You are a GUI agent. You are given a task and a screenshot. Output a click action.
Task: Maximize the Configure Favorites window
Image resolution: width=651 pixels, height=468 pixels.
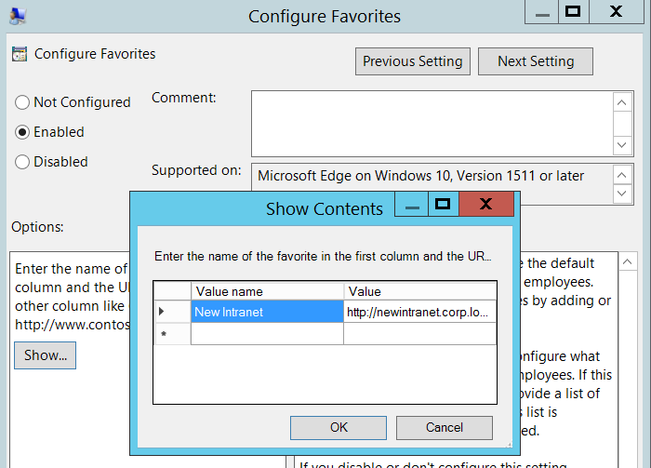(574, 12)
